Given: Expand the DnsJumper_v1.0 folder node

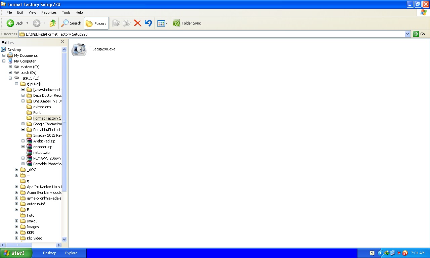Looking at the screenshot, I should point(23,101).
